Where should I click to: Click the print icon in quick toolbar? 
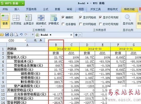(x=12, y=35)
